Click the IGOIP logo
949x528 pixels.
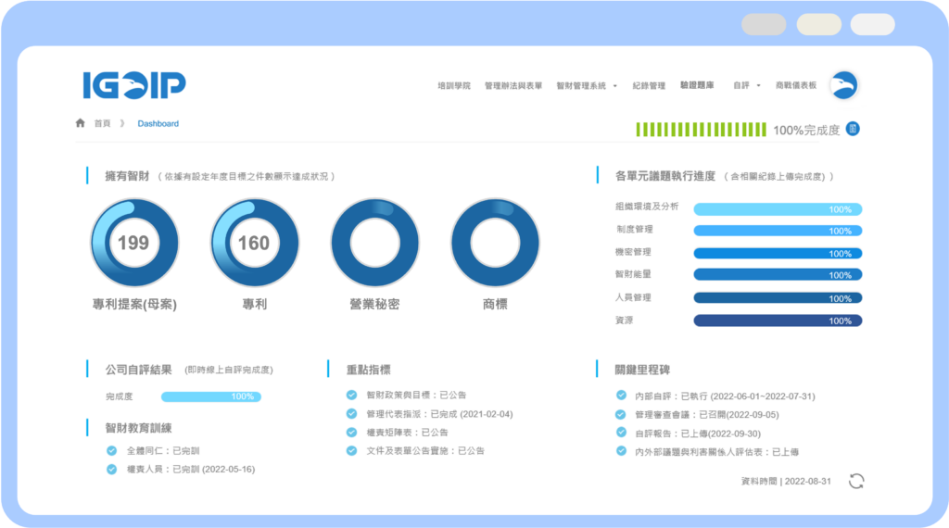(x=133, y=85)
